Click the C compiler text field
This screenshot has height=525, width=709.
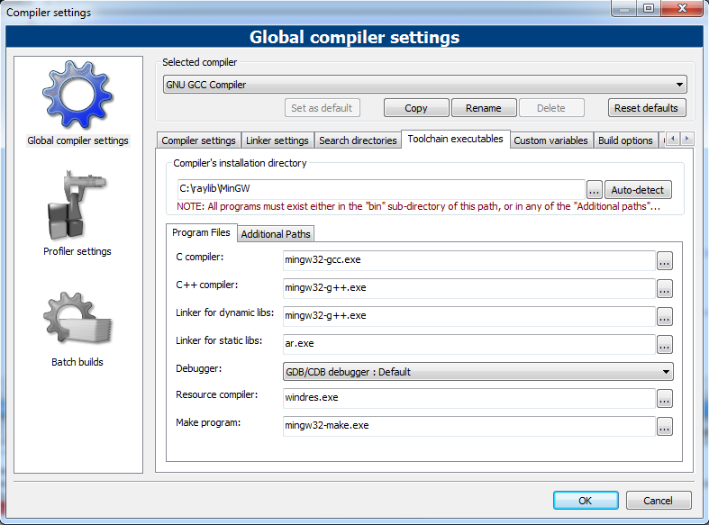pos(468,261)
